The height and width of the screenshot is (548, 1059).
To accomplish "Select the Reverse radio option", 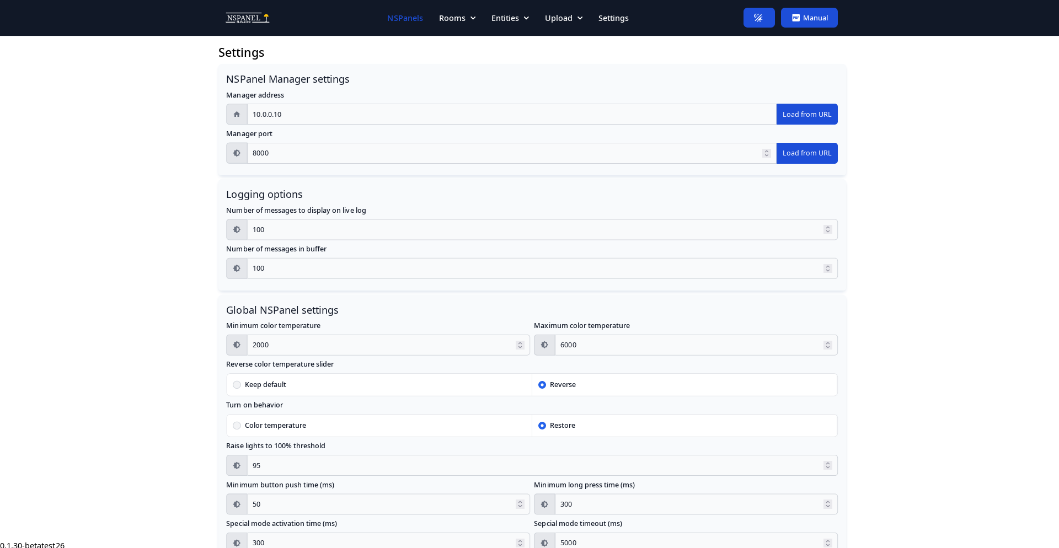I will pos(542,385).
